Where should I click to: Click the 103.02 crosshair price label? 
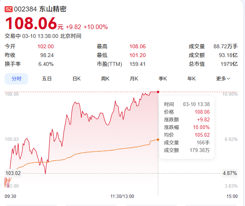(12, 173)
